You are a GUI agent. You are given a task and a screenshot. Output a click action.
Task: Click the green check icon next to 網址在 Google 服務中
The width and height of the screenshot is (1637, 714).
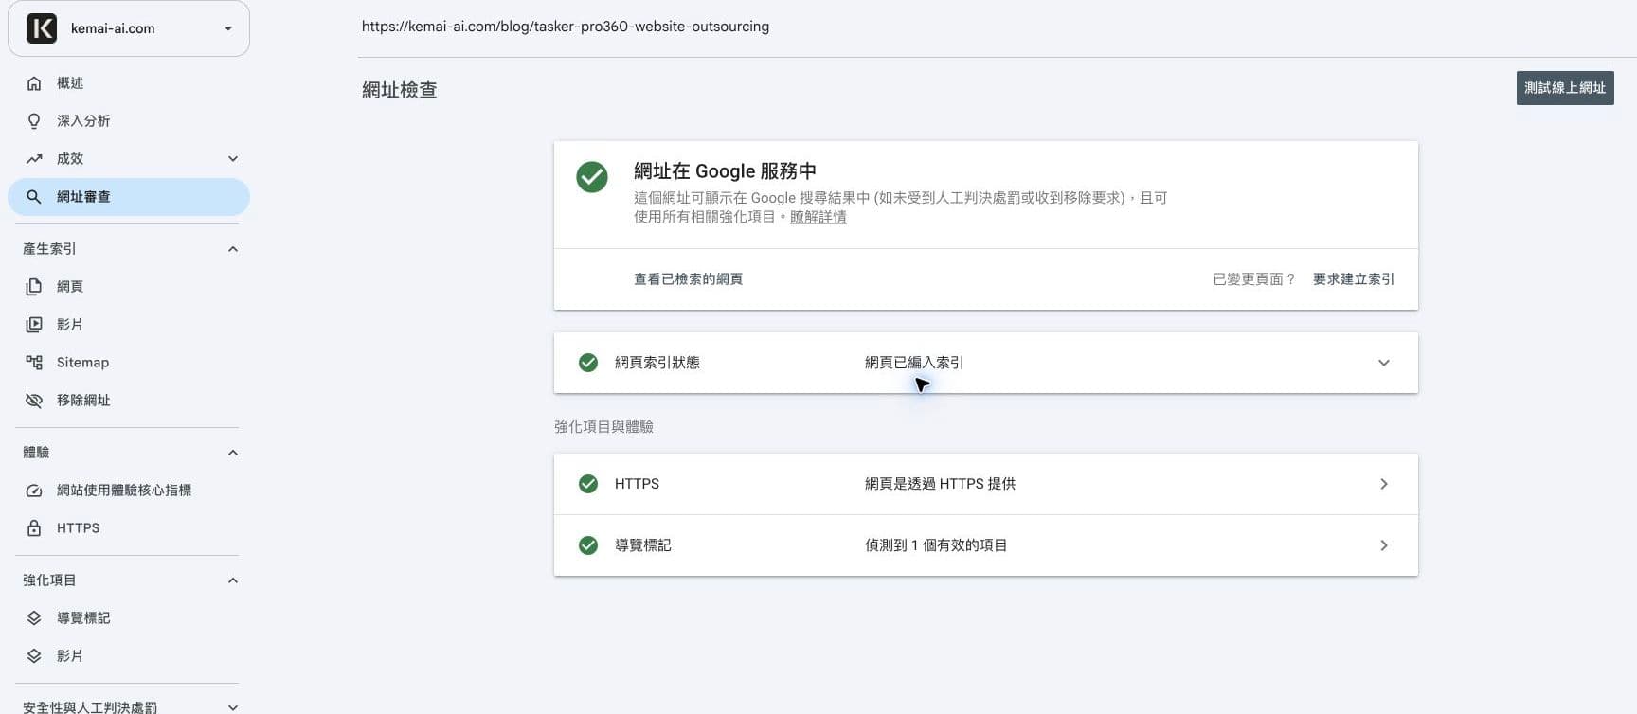[592, 177]
